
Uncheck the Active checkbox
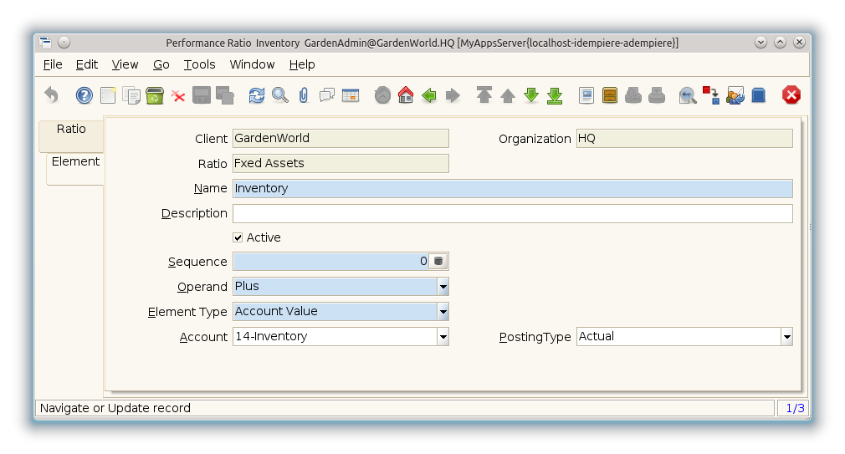click(238, 238)
